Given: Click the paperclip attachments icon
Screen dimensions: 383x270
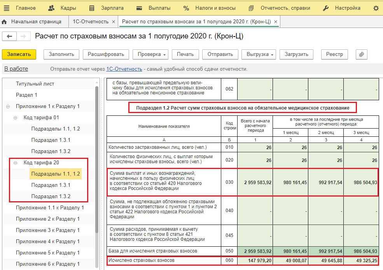Looking at the screenshot, I should tap(362, 54).
